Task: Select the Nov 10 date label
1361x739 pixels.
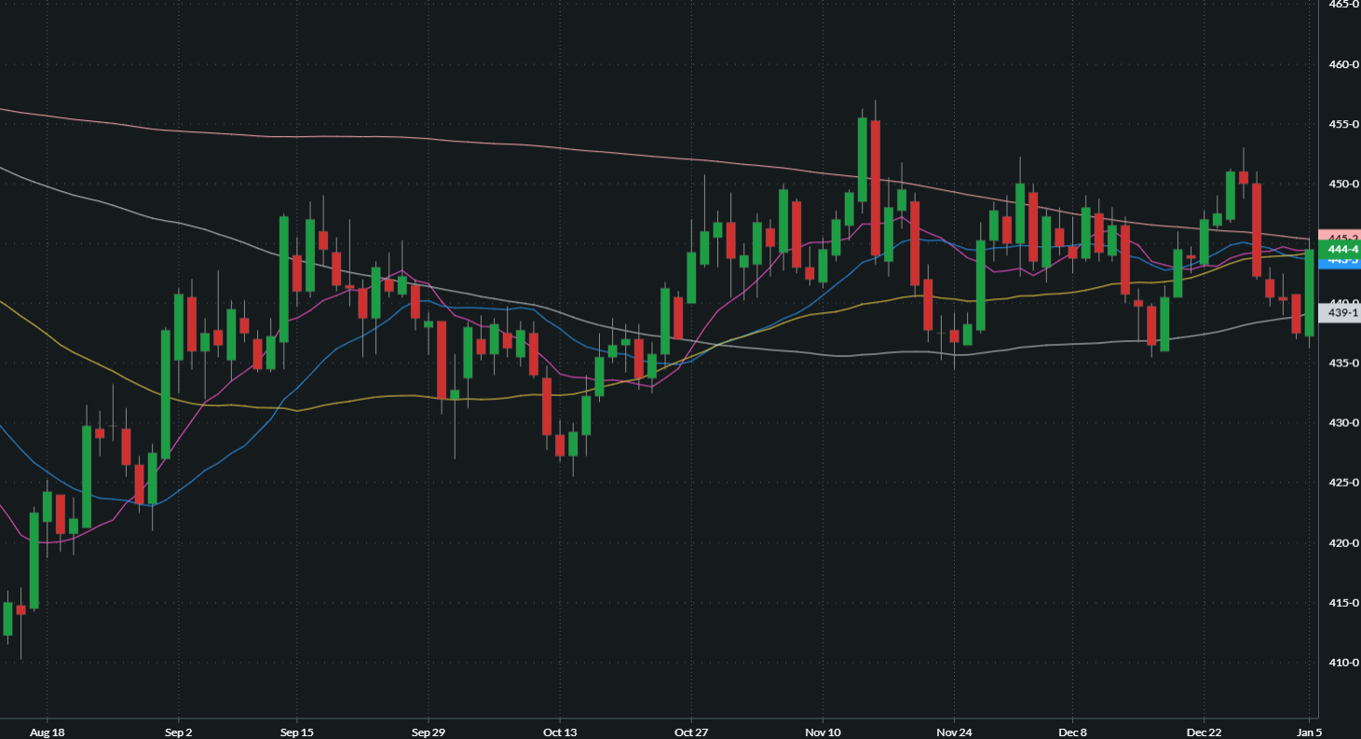Action: point(823,732)
